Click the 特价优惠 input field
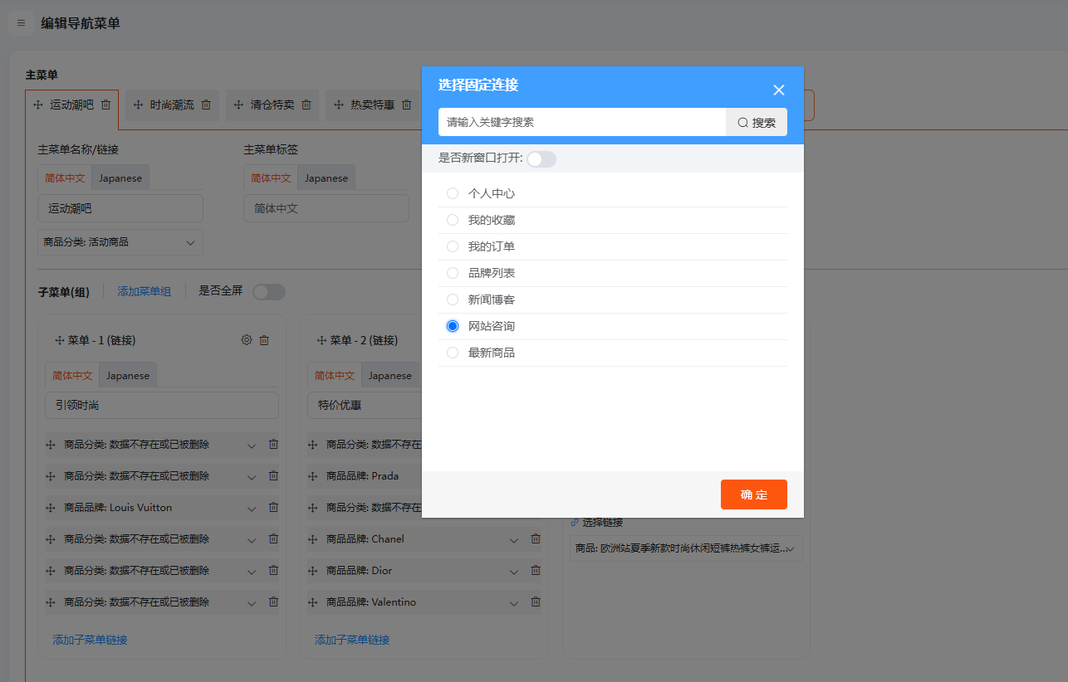Viewport: 1068px width, 682px height. pyautogui.click(x=365, y=406)
